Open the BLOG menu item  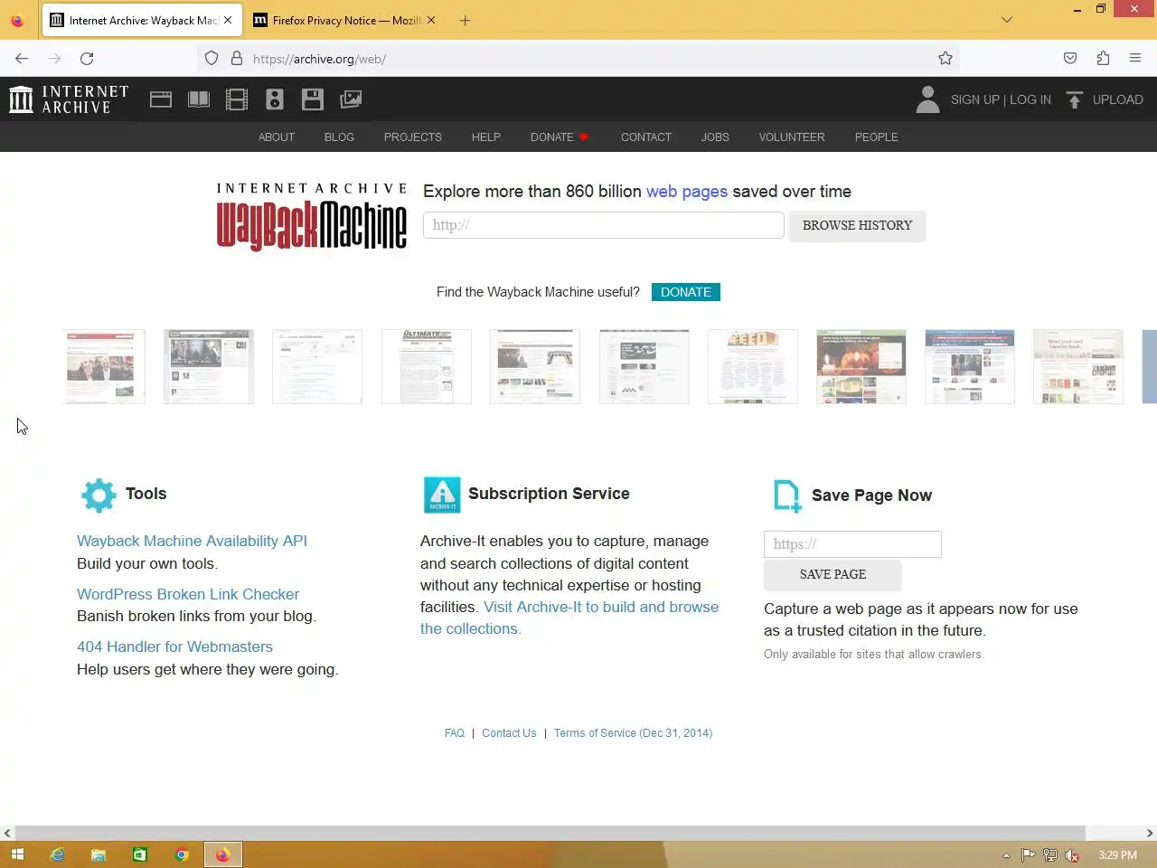(x=339, y=137)
